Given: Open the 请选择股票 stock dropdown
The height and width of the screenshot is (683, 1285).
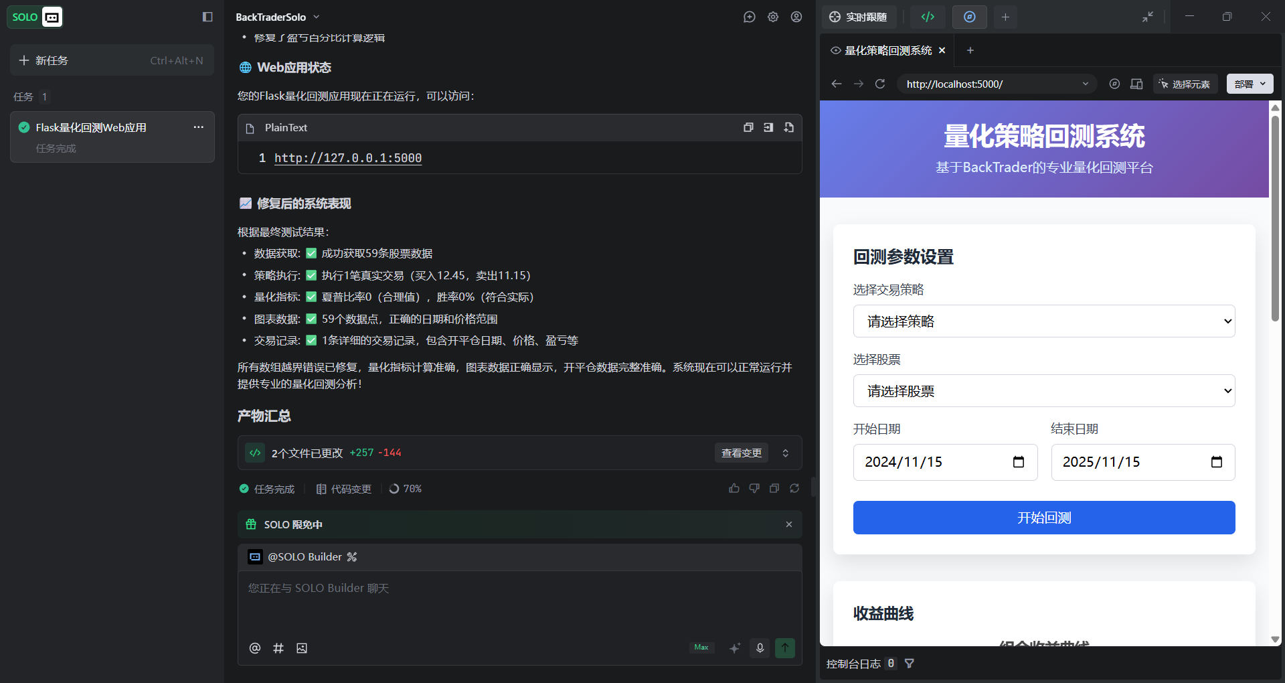Looking at the screenshot, I should (x=1043, y=391).
